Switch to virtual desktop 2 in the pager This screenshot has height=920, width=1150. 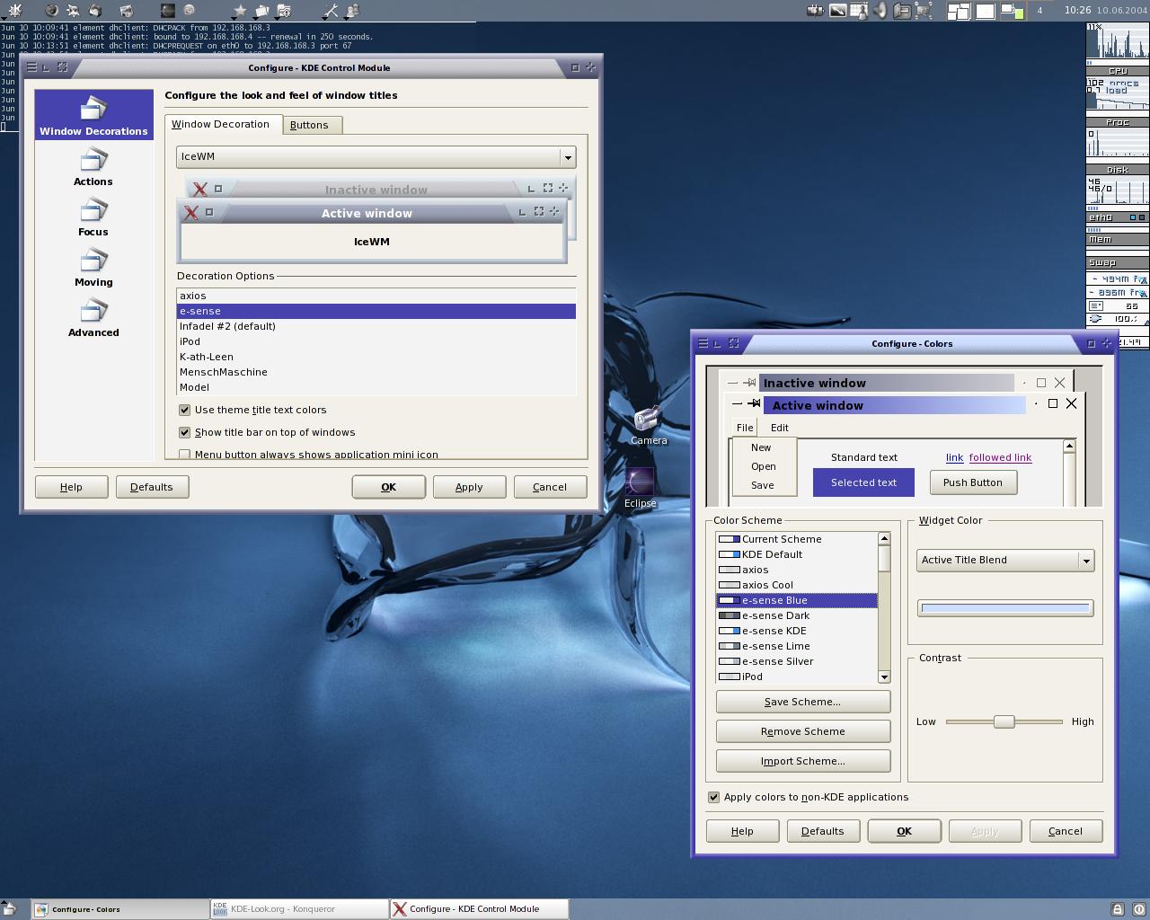tap(986, 11)
